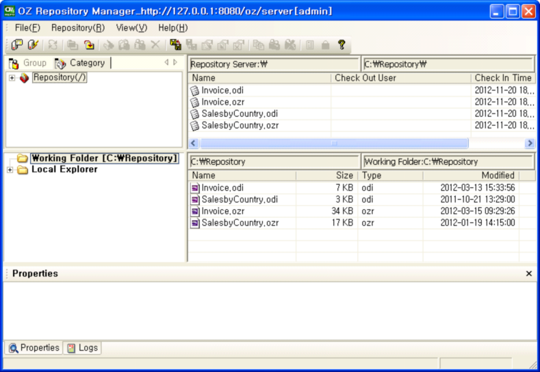Open Help via yellow question-mark icon
The height and width of the screenshot is (372, 540).
[342, 44]
